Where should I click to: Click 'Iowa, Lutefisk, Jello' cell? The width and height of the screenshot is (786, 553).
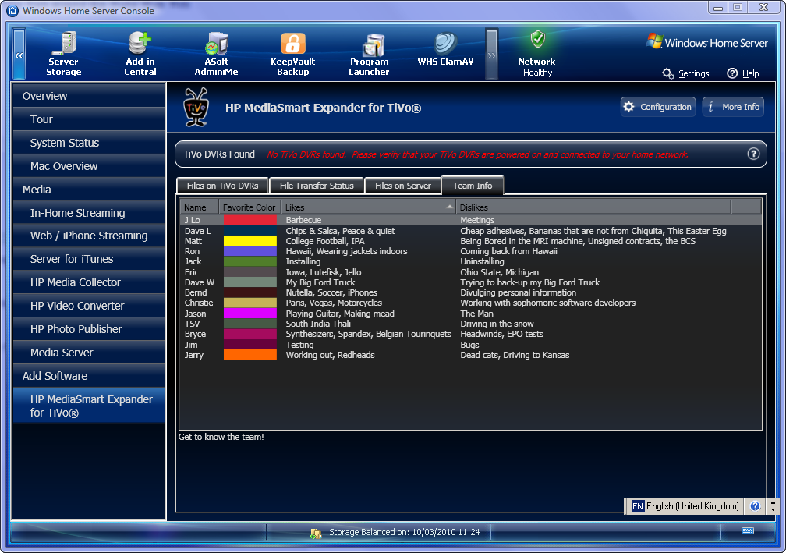click(x=324, y=272)
